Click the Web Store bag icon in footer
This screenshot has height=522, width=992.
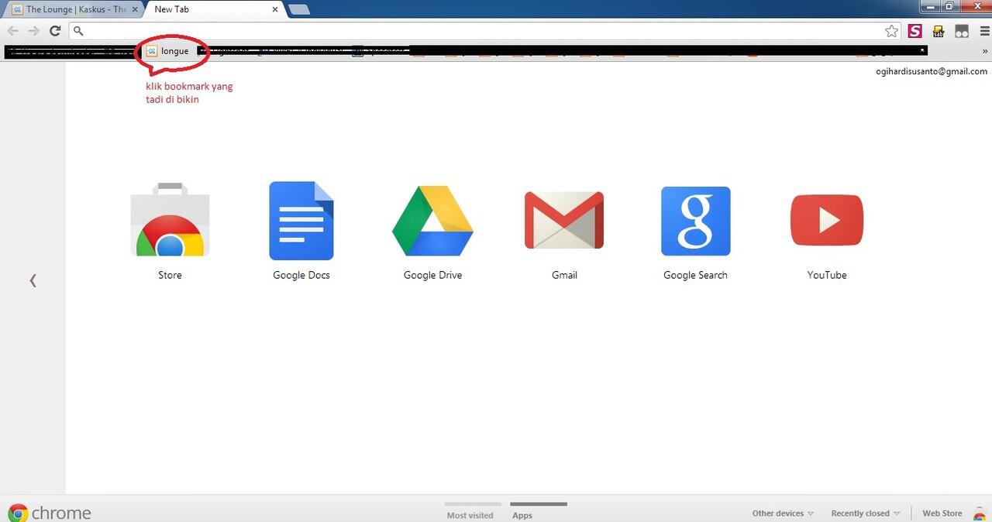click(980, 513)
